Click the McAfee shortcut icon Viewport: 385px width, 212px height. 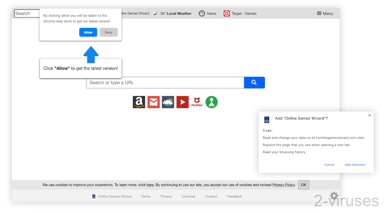click(x=197, y=102)
